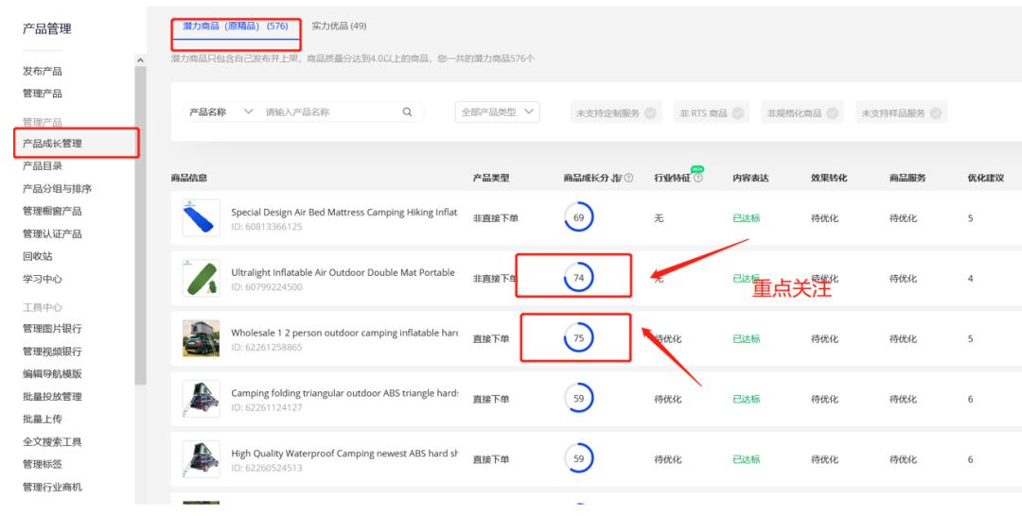Click ID: 60813366125 text
1022x516 pixels.
(267, 227)
